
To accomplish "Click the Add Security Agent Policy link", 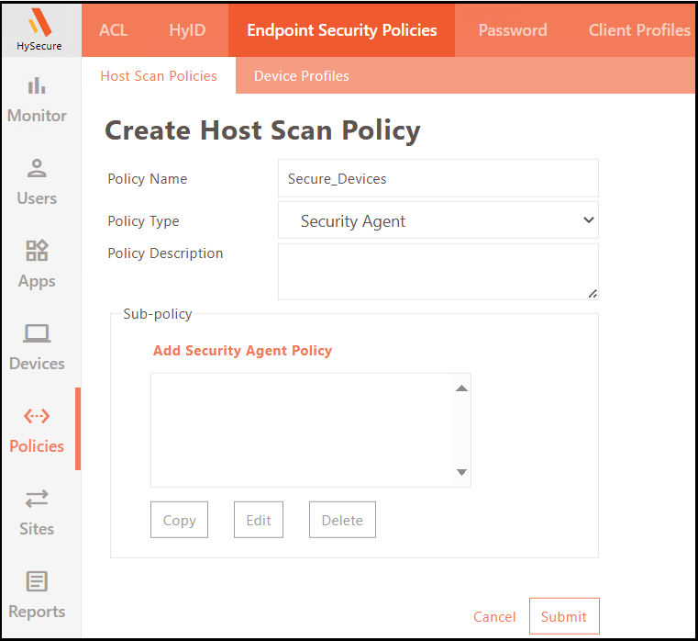I will coord(242,351).
